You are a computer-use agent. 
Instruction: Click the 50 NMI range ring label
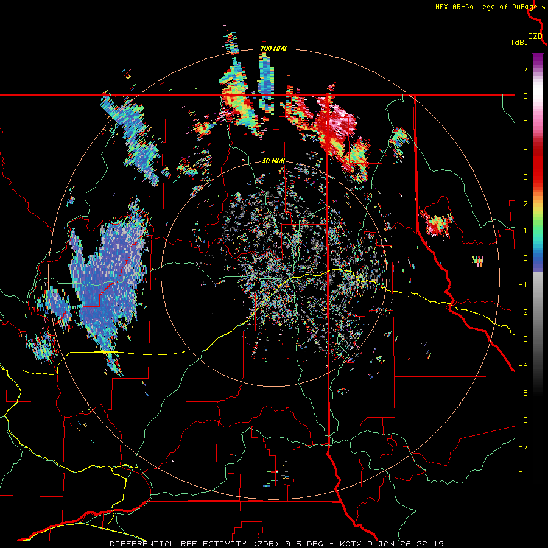coord(273,161)
